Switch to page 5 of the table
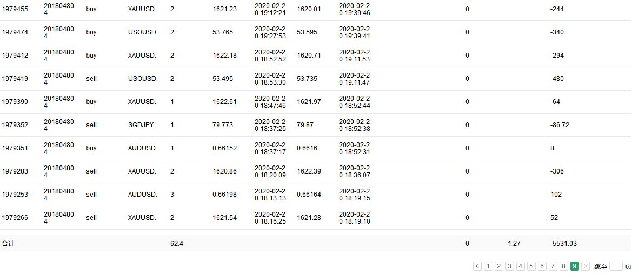This screenshot has height=277, width=639. [531, 266]
